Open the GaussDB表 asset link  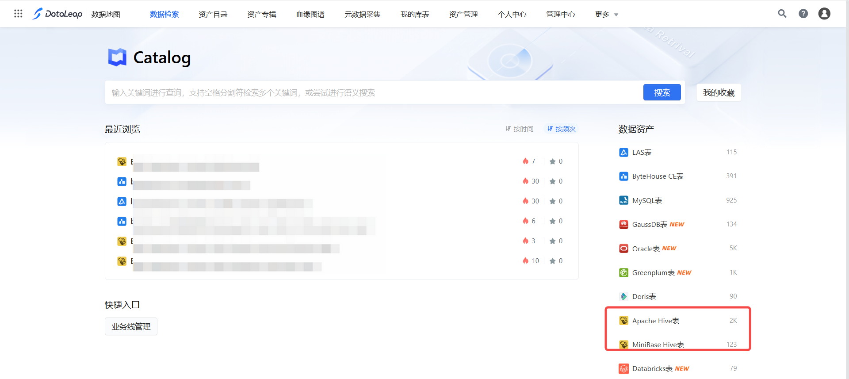(650, 225)
